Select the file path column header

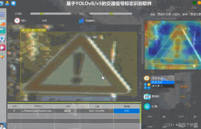[38, 106]
